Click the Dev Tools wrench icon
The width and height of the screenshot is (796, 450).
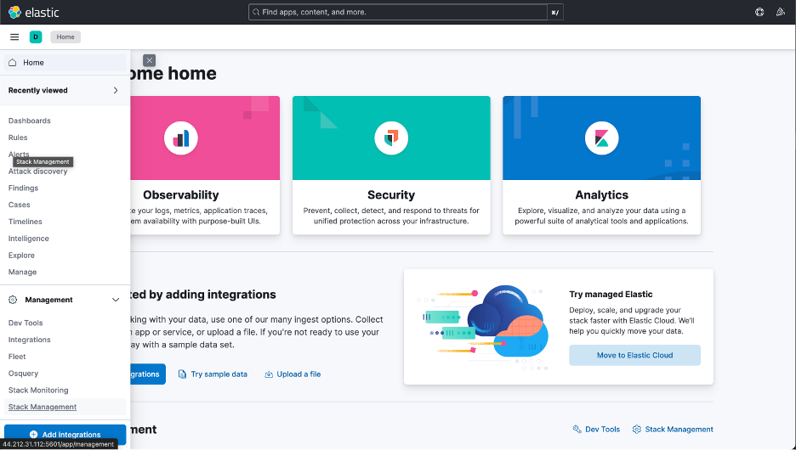tap(577, 430)
